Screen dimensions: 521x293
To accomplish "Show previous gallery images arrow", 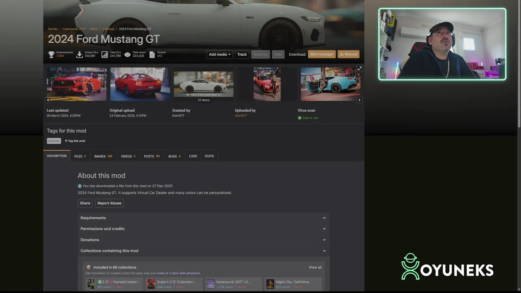I will [x=48, y=100].
